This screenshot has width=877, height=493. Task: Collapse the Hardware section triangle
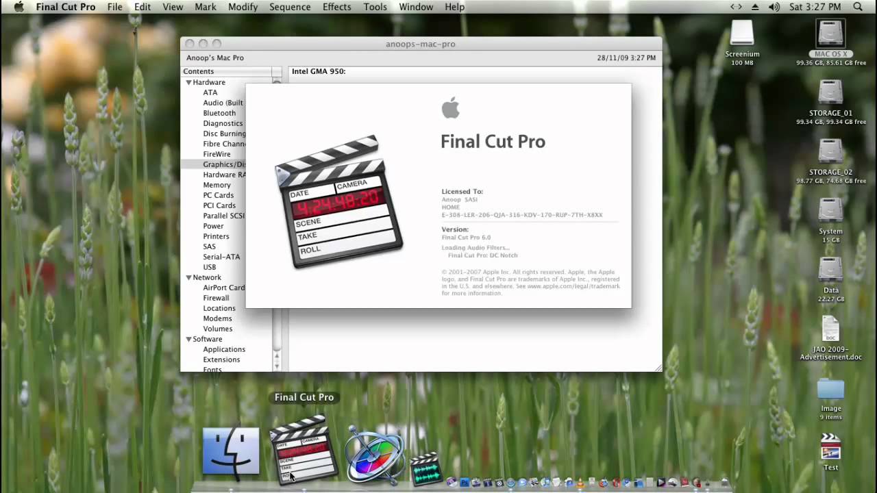188,82
